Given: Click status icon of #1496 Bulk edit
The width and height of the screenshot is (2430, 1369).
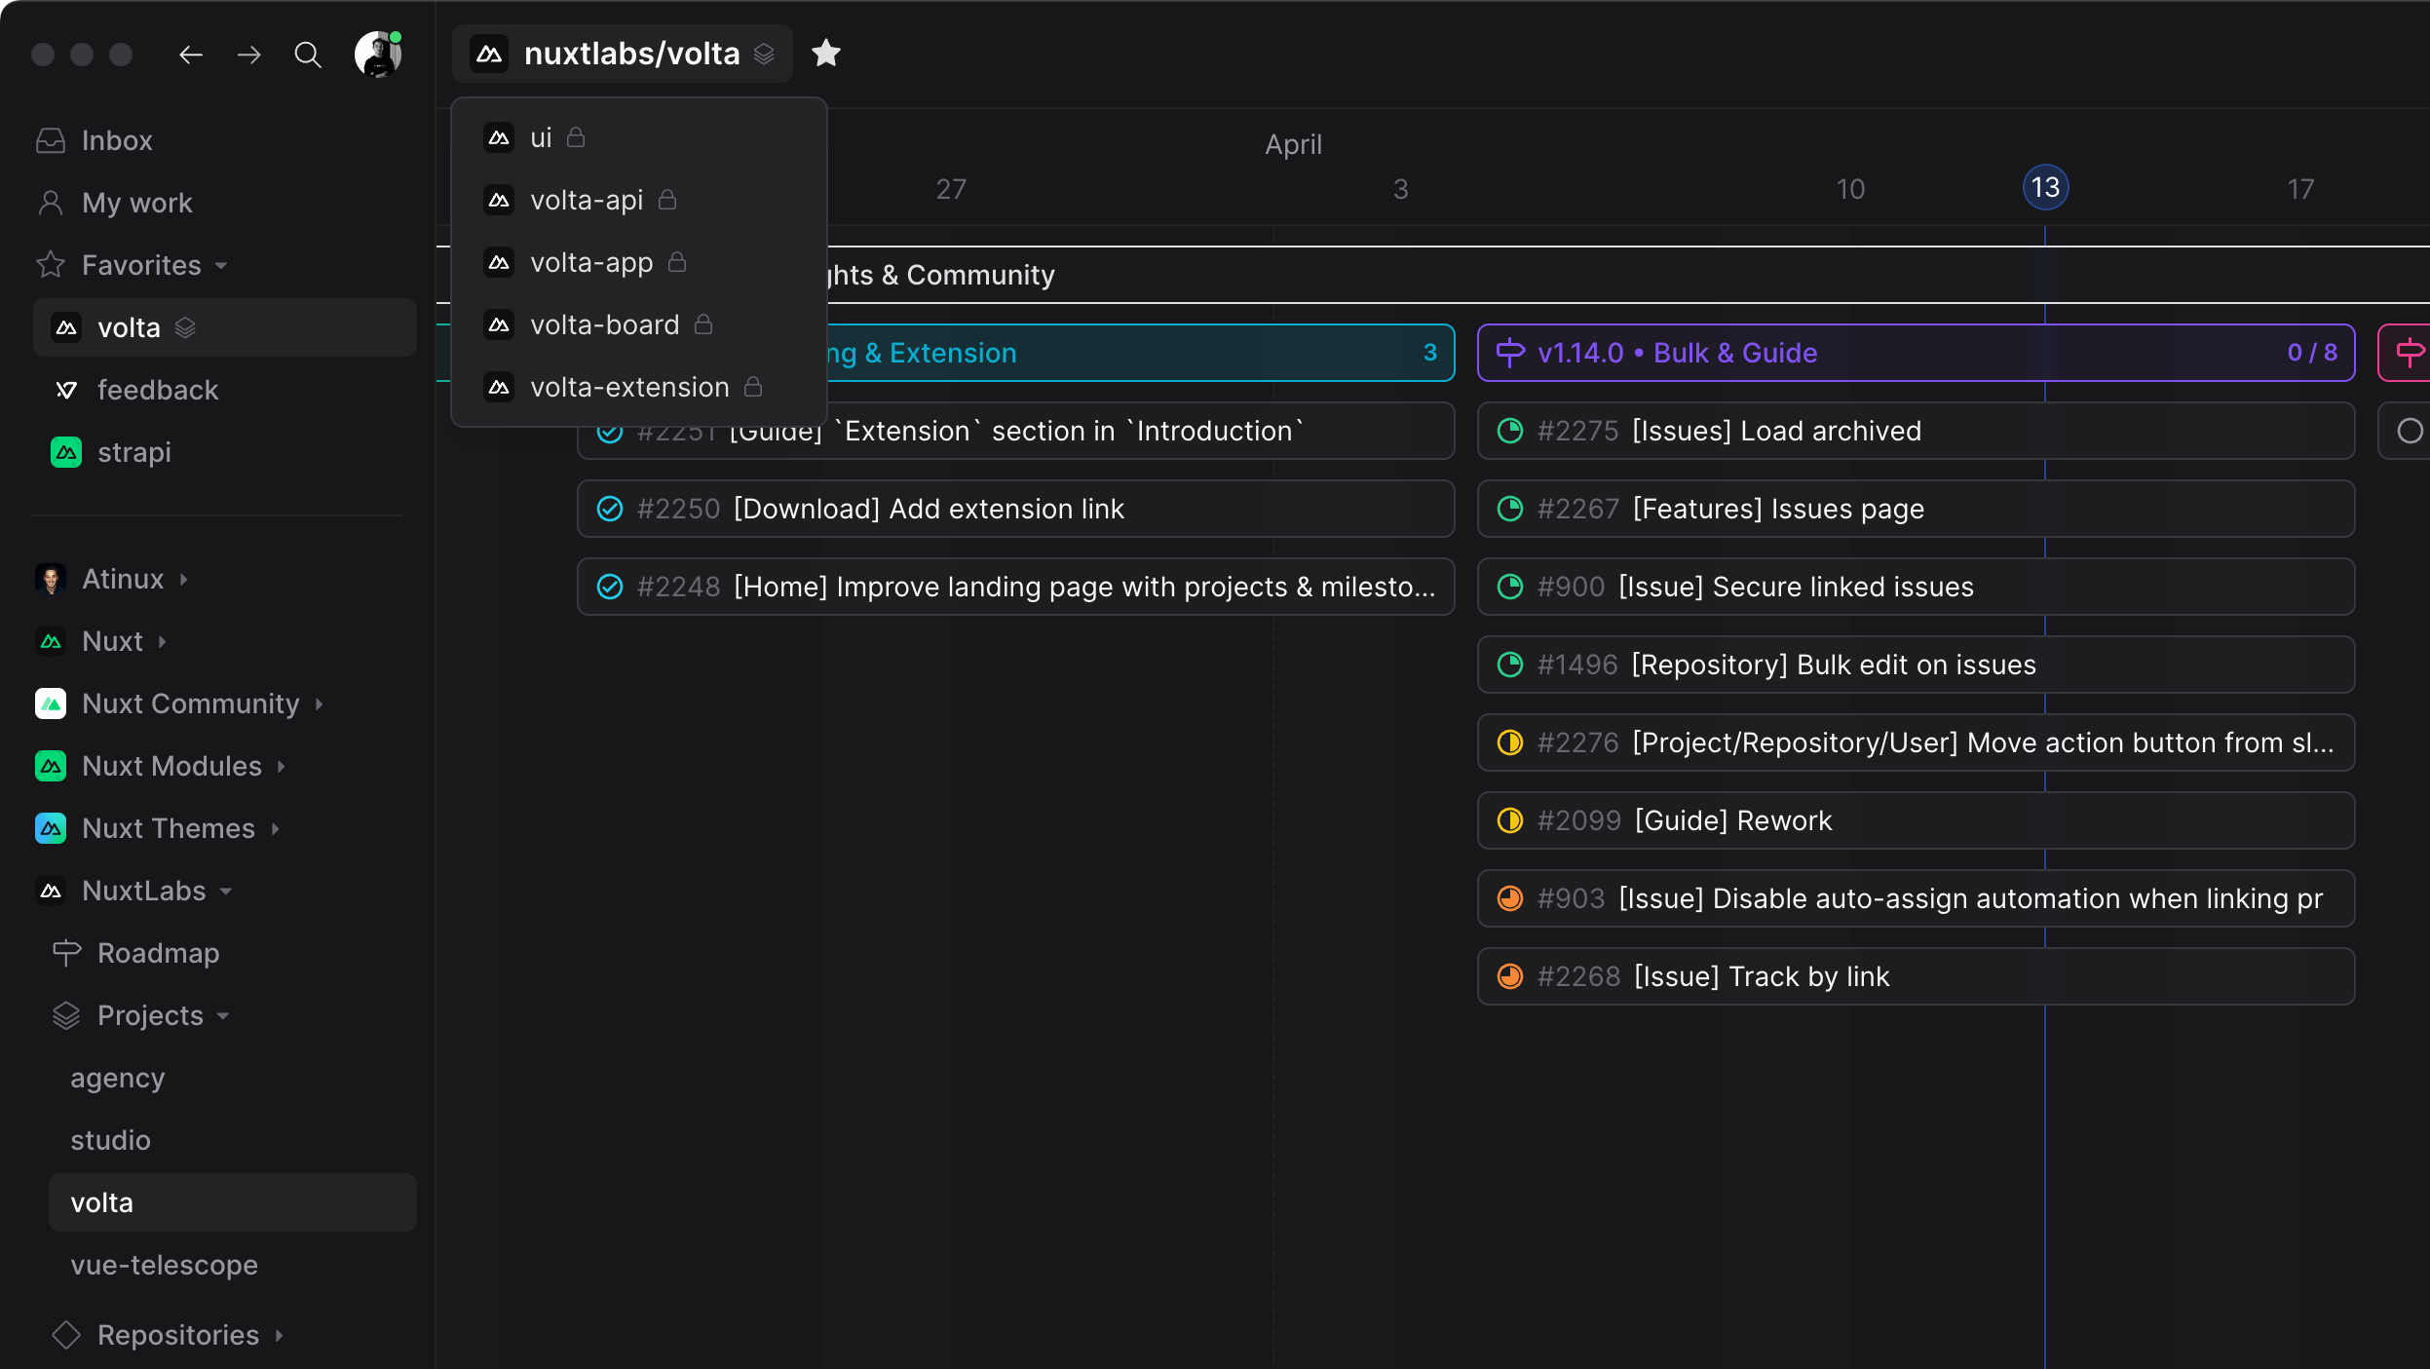Looking at the screenshot, I should coord(1510,665).
